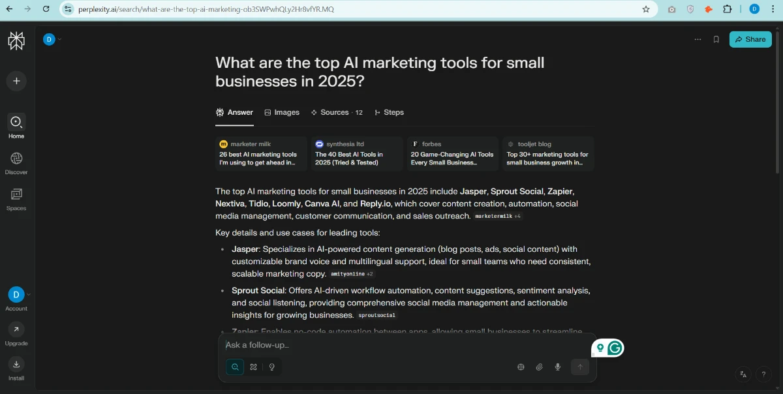Switch to the Answer tab

(234, 112)
